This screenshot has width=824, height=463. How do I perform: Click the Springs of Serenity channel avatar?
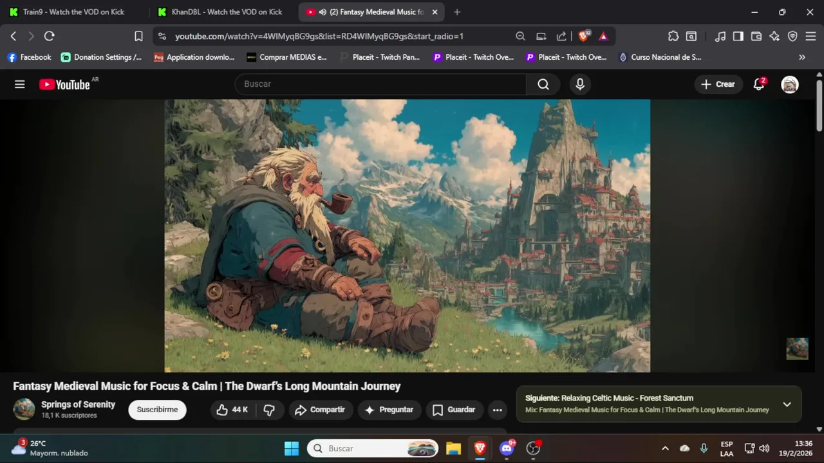[24, 409]
